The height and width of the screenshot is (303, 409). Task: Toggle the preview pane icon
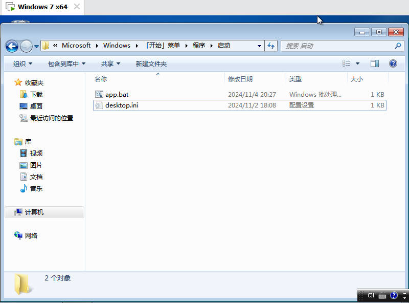(375, 63)
